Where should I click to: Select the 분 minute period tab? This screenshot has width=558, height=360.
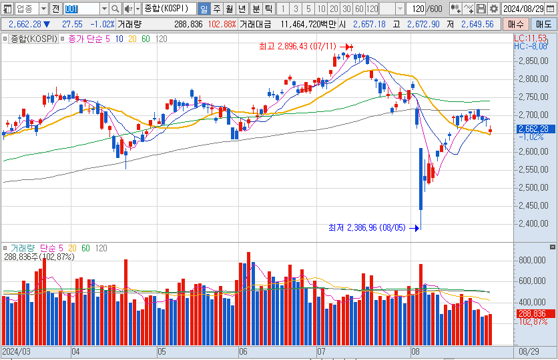click(256, 9)
